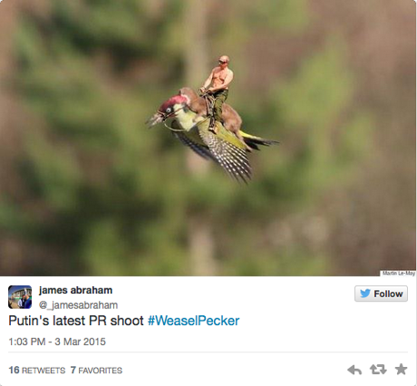This screenshot has height=386, width=417.
Task: Click the Martin Le-May photo credit
Action: tap(398, 273)
